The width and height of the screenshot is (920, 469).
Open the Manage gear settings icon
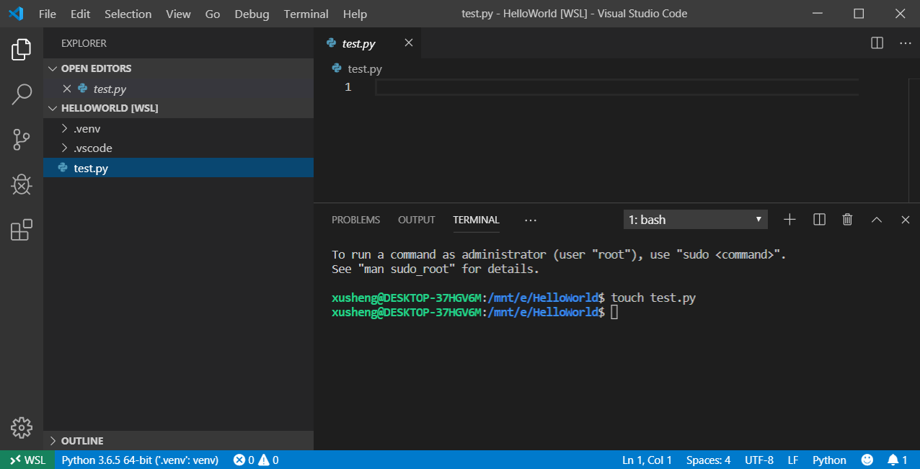[22, 427]
